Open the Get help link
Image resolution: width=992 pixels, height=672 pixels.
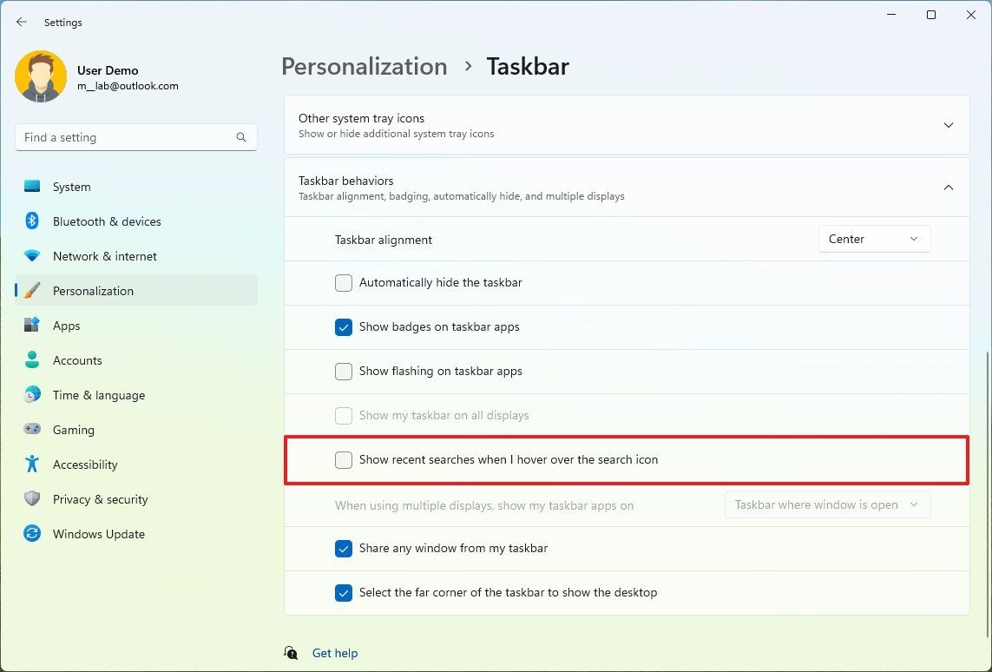[x=335, y=652]
